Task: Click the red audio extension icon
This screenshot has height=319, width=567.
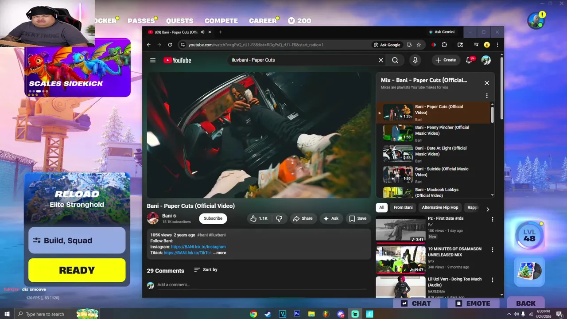Action: point(434,45)
